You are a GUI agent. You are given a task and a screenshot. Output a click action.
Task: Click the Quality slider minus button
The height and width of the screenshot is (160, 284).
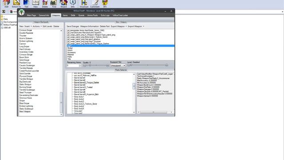pyautogui.click(x=85, y=65)
